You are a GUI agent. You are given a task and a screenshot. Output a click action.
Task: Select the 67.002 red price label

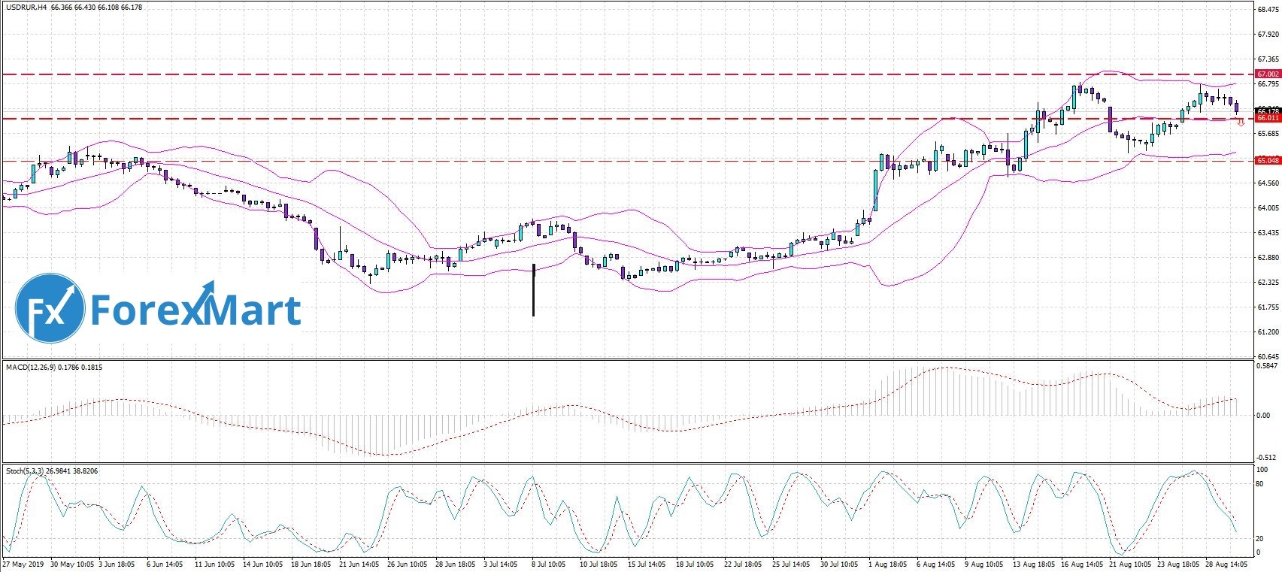point(1268,74)
